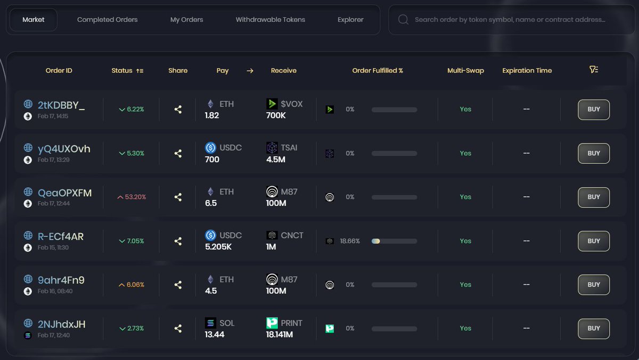This screenshot has height=360, width=639.
Task: Click the small PRINT icon beside 0% fulfilled
Action: click(330, 329)
